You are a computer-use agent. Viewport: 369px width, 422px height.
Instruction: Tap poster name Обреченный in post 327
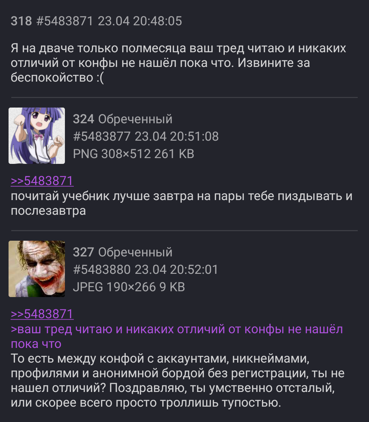[x=135, y=252]
